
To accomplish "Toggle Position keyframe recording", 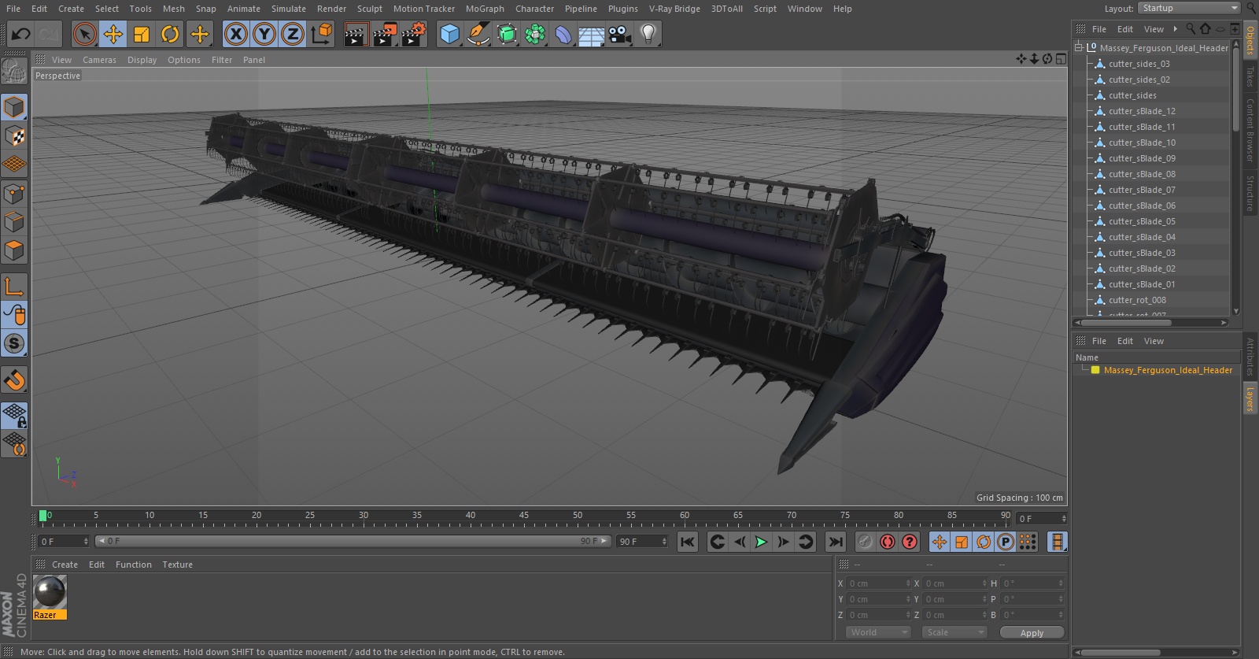I will 940,542.
